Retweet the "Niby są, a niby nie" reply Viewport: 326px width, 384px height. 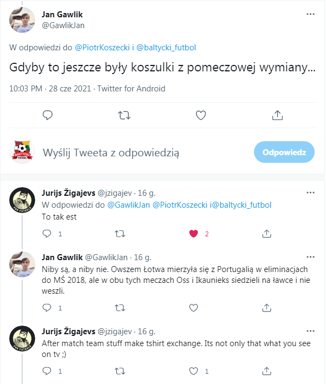tap(120, 308)
